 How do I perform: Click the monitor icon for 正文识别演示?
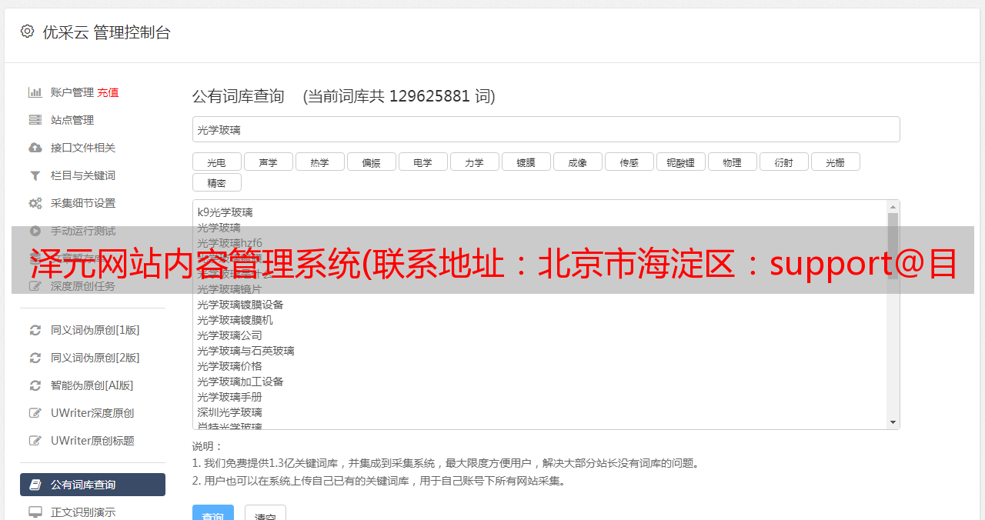(x=35, y=512)
